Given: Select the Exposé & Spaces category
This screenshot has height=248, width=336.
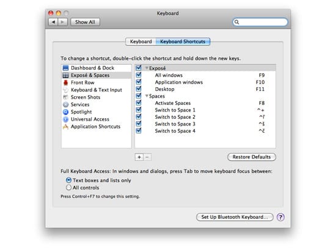Looking at the screenshot, I should (x=97, y=76).
